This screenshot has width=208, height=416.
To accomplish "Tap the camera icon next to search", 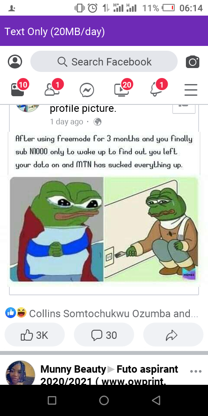I will click(192, 62).
